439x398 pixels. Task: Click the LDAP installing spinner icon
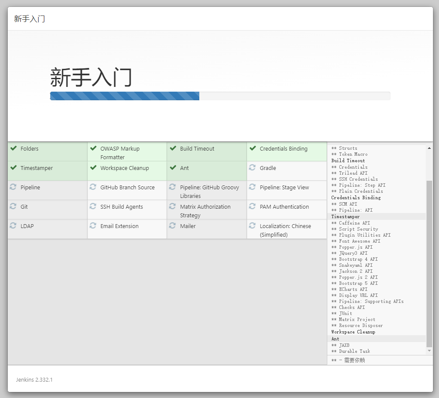pyautogui.click(x=13, y=226)
